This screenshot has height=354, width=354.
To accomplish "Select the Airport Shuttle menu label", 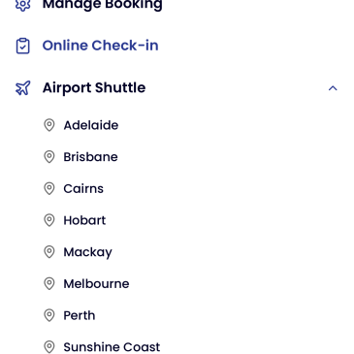I will coord(94,88).
